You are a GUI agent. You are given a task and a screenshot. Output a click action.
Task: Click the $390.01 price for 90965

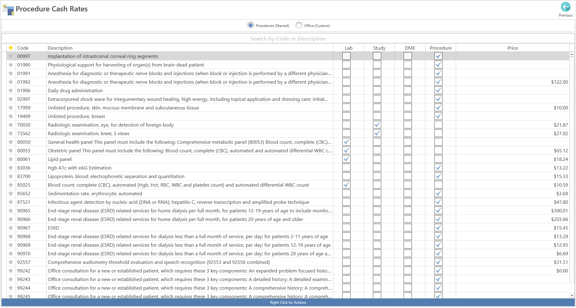point(559,211)
